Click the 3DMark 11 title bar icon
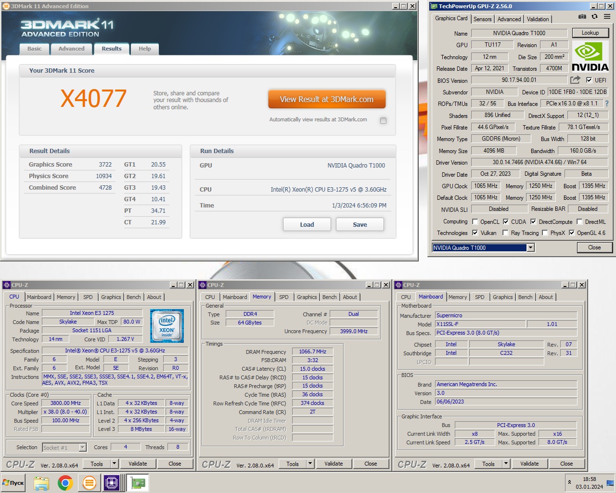 [6, 6]
